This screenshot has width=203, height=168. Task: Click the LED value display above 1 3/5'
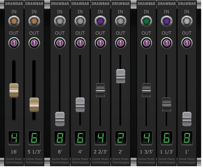(x=146, y=138)
